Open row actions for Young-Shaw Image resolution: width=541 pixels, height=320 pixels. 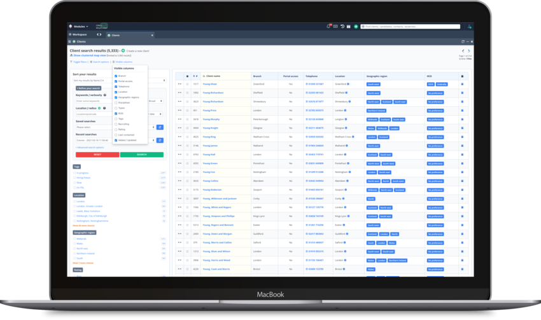tap(179, 84)
